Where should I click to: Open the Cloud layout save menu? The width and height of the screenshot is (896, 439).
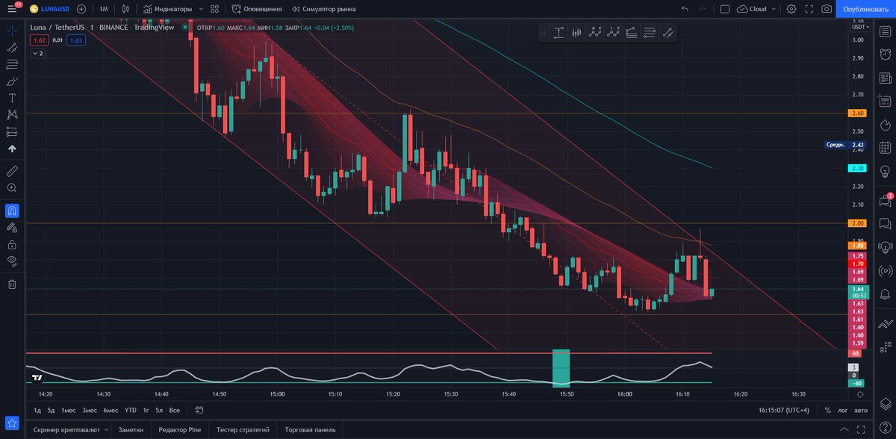point(756,9)
